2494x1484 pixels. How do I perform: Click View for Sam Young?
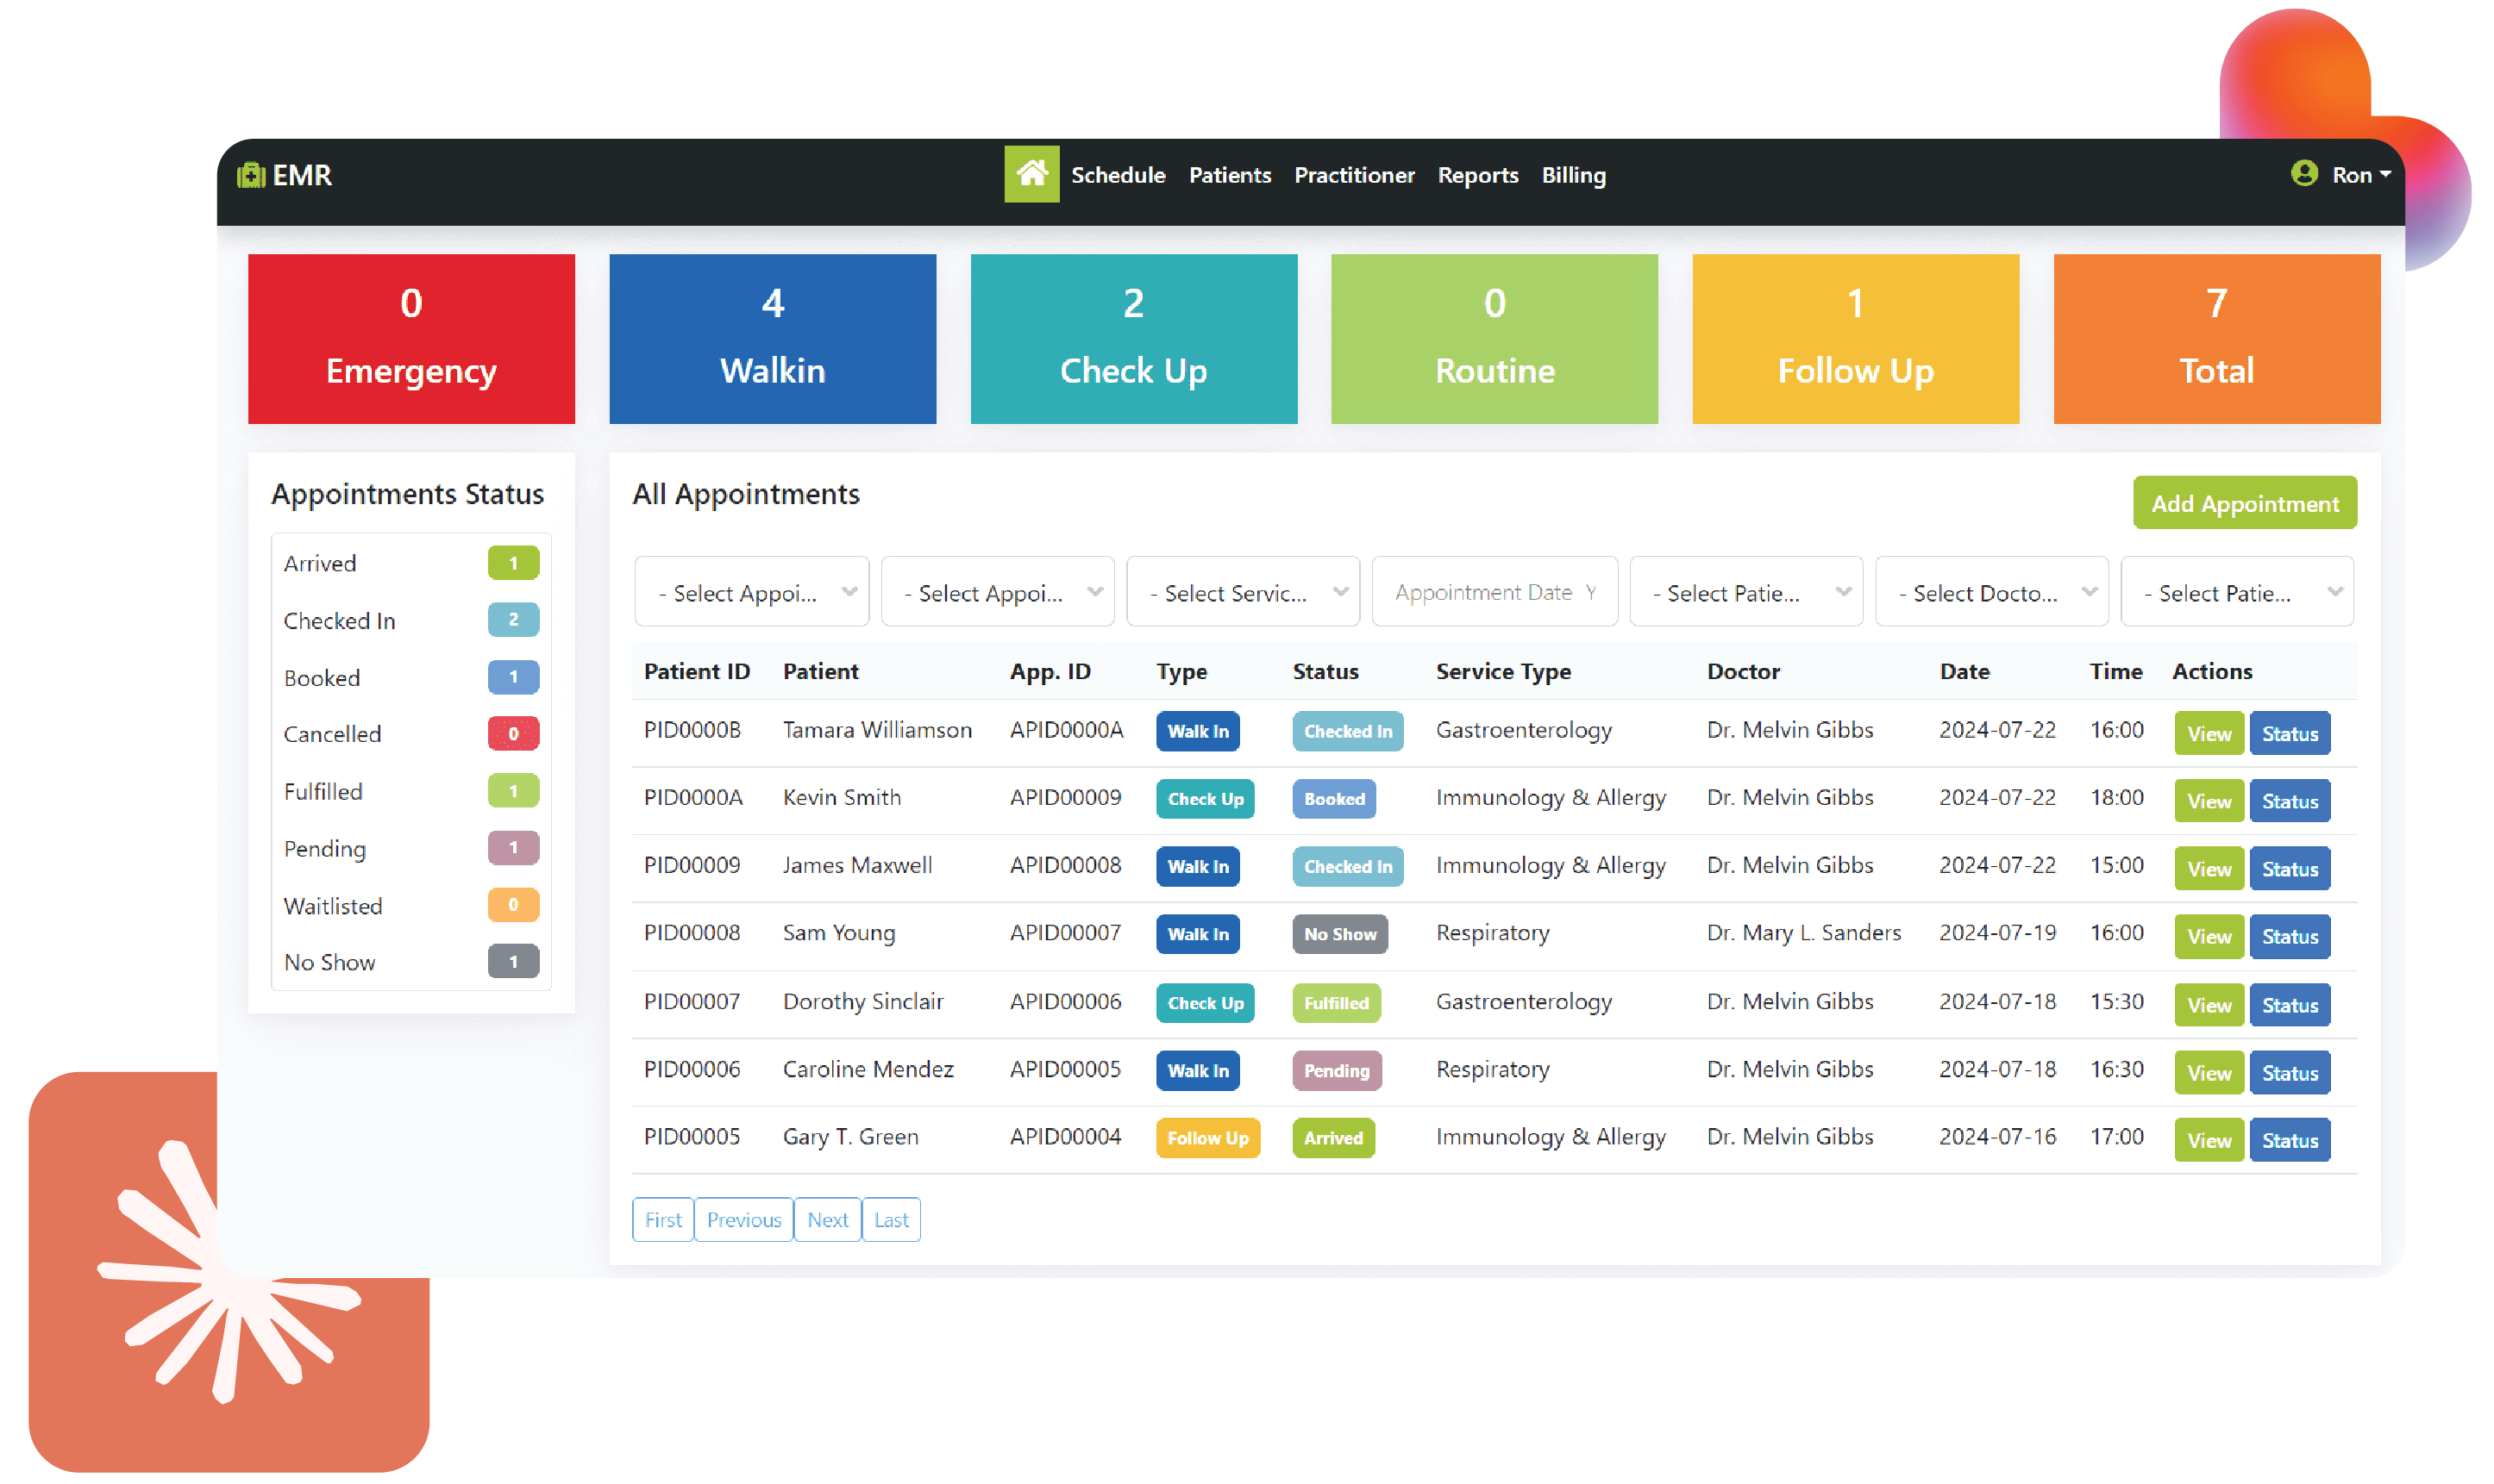[2208, 936]
